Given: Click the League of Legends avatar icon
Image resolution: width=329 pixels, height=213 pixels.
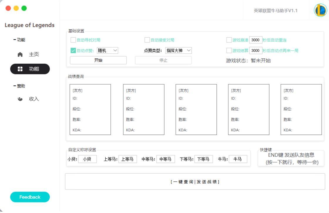Looking at the screenshot, I should (320, 10).
